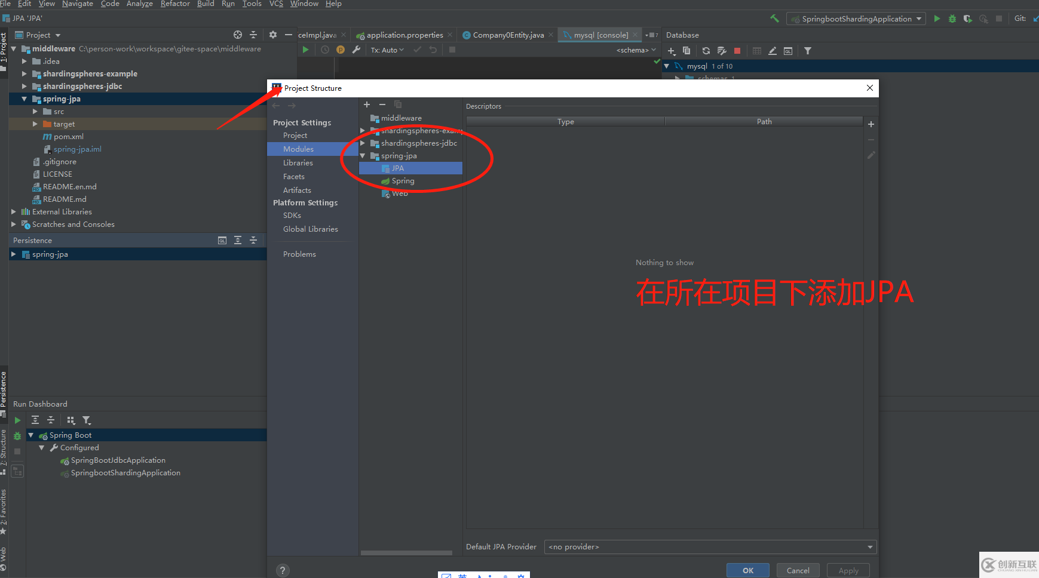This screenshot has height=578, width=1039.
Task: Open the <schema> selector dropdown in console
Action: [636, 50]
